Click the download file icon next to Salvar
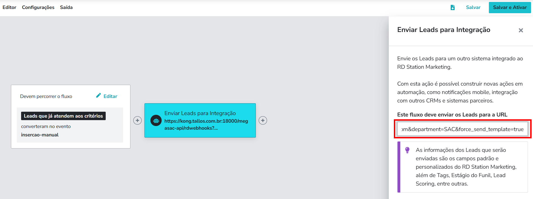This screenshot has height=199, width=533. (452, 8)
